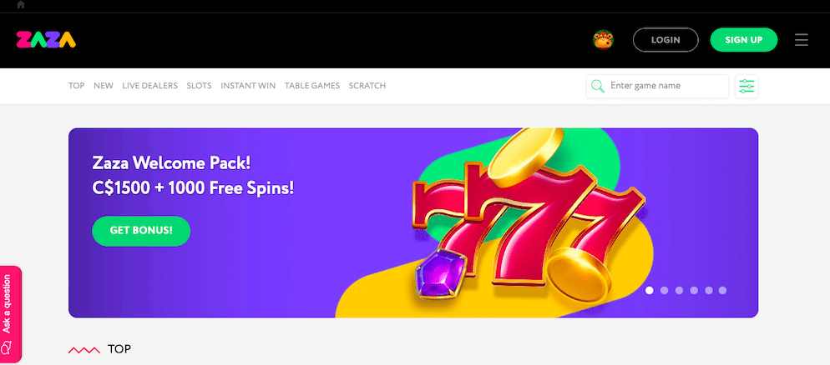This screenshot has height=365, width=830.
Task: Click the chat bubble icon on Ask a question
Action: click(7, 348)
